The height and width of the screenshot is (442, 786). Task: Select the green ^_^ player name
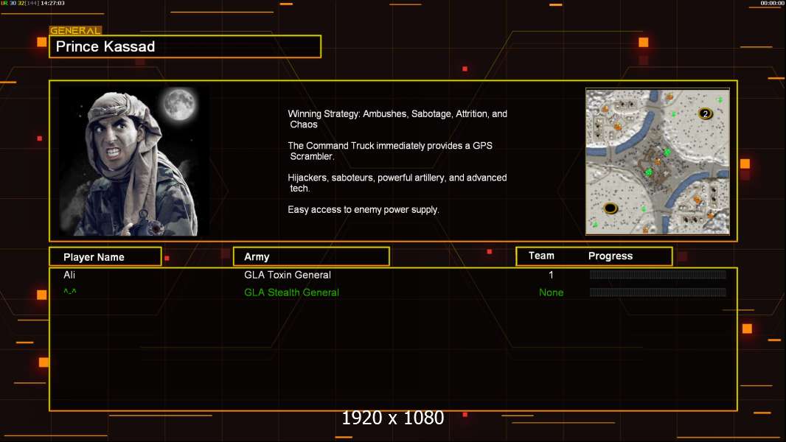click(70, 292)
